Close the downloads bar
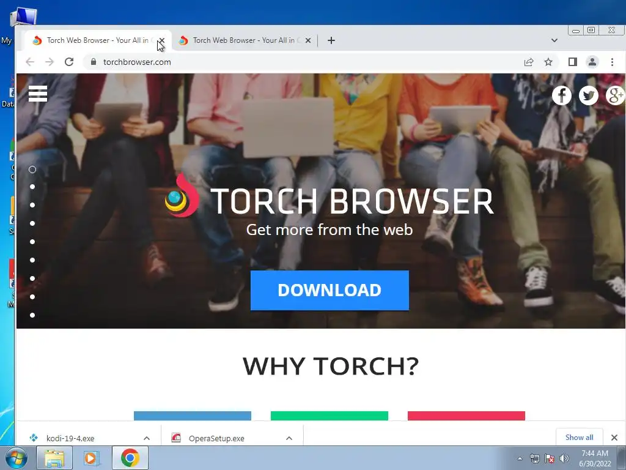Image resolution: width=626 pixels, height=470 pixels. click(614, 438)
